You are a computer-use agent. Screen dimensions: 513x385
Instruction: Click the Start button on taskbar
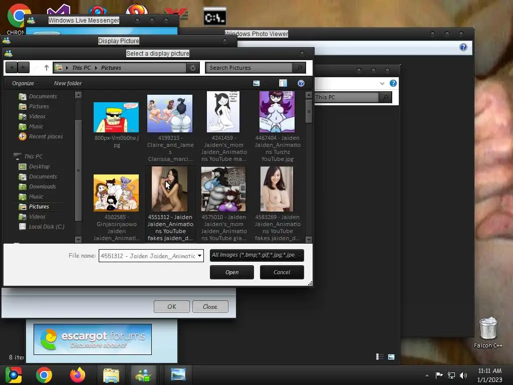pyautogui.click(x=14, y=375)
